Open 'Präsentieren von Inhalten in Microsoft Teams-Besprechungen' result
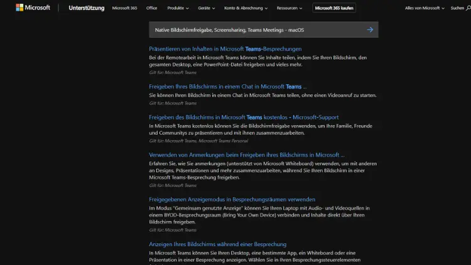 point(225,49)
